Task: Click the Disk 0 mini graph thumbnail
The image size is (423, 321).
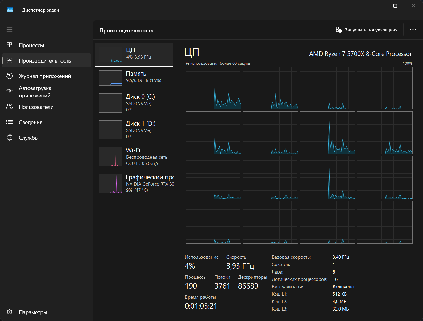Action: coord(110,103)
